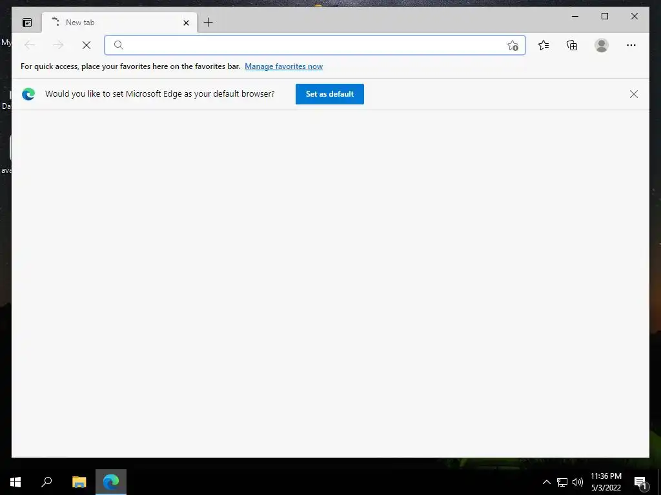Open network status tray icon

click(562, 482)
